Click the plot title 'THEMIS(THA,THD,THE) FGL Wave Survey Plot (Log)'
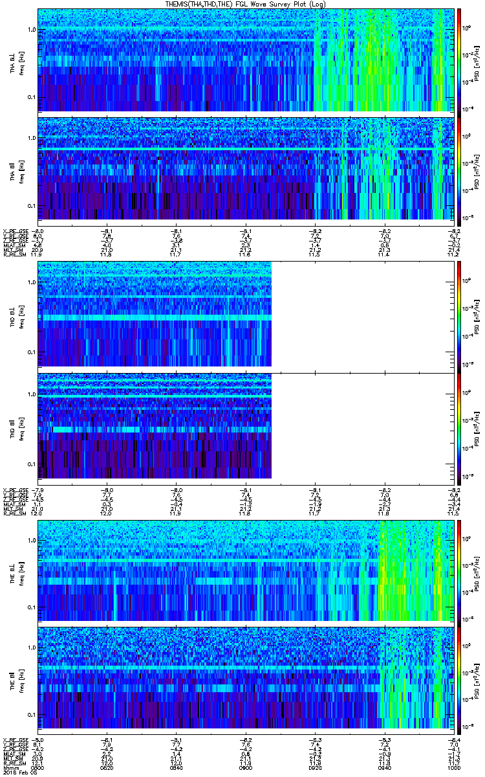485x777 pixels. coord(246,4)
